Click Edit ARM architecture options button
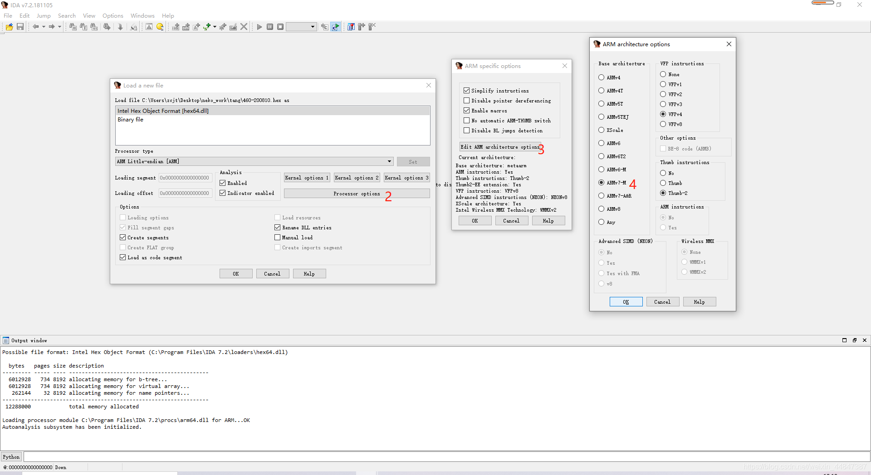Screen dimensions: 871x475 500,147
